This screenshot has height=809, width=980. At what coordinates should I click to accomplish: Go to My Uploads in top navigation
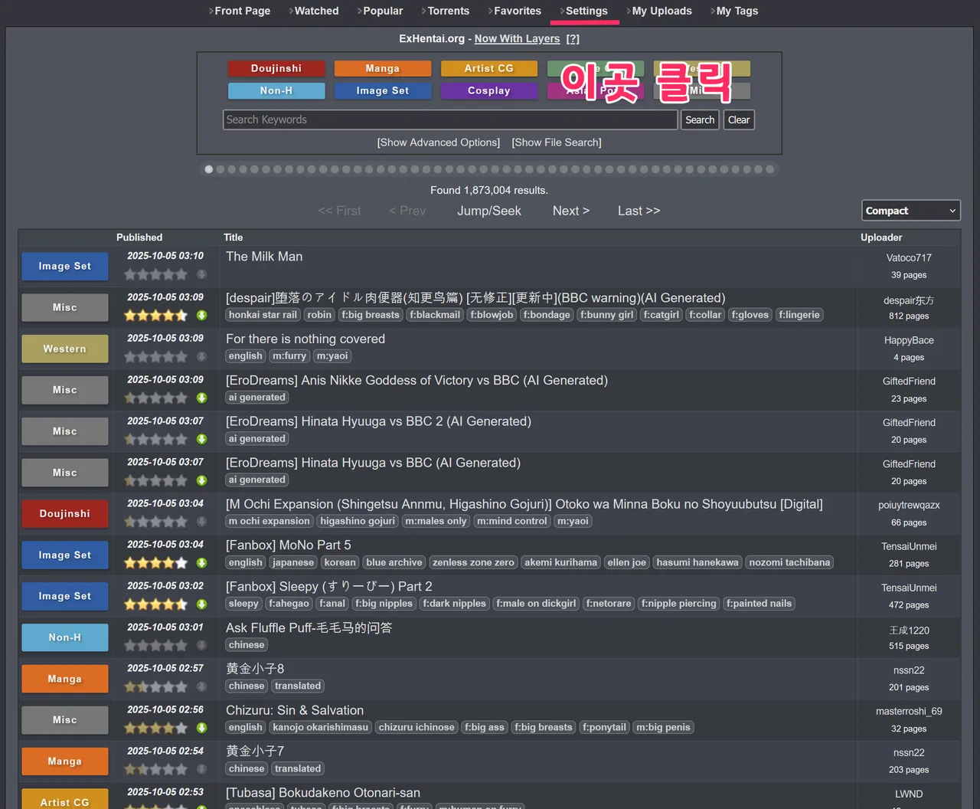click(x=661, y=11)
